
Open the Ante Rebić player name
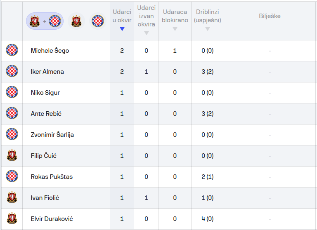(x=46, y=114)
